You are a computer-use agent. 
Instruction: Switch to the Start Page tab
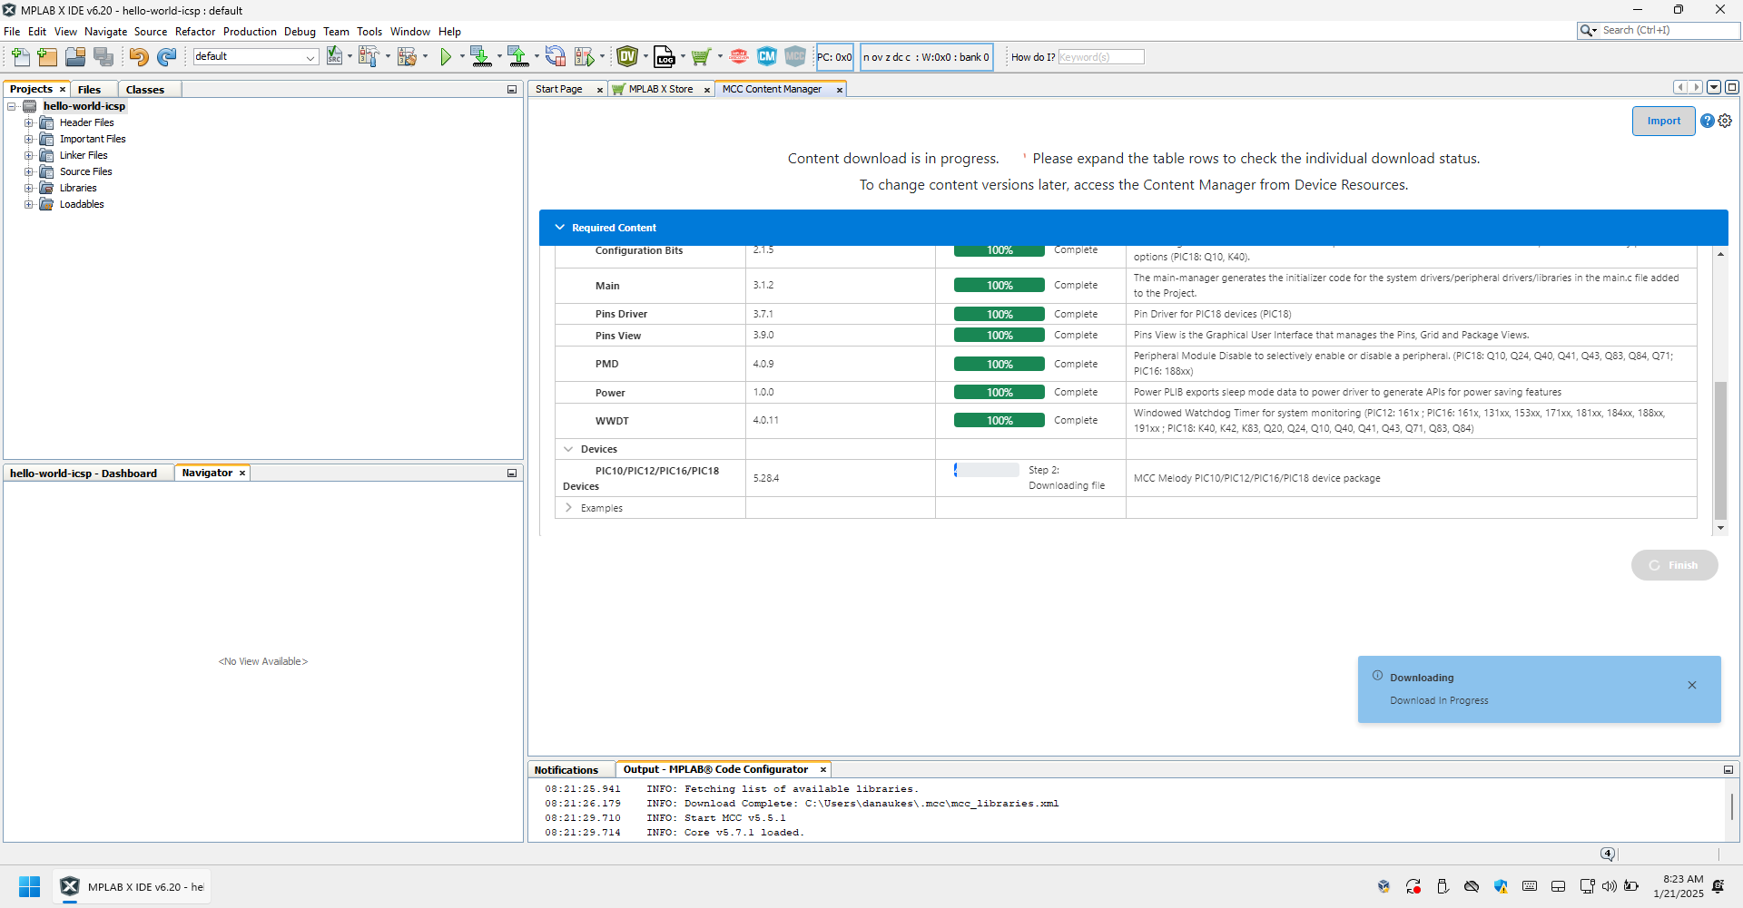tap(559, 89)
